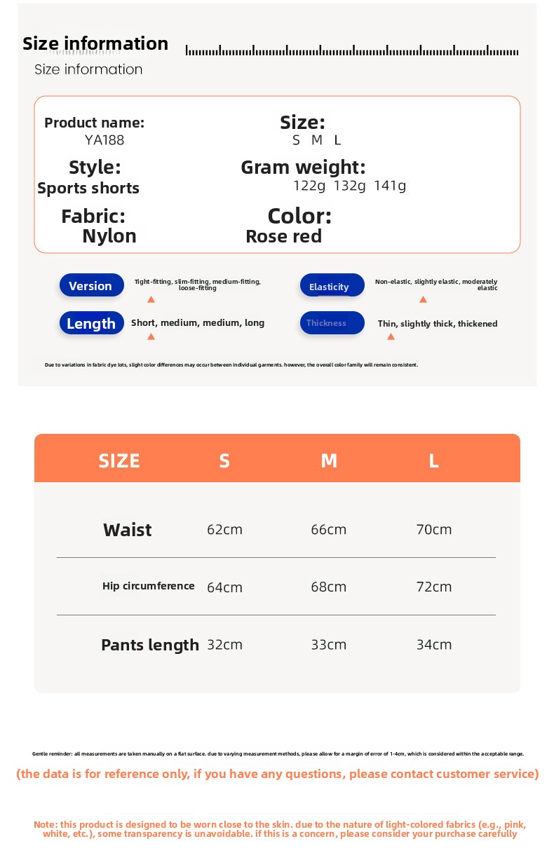Viewport: 554px width, 867px height.
Task: Click the Rose red color value
Action: click(x=283, y=236)
